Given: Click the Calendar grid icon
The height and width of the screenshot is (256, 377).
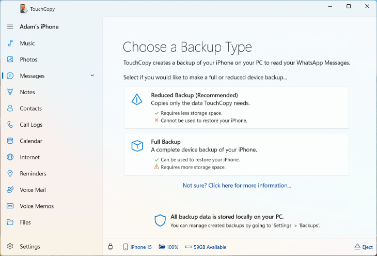Looking at the screenshot, I should click(x=10, y=141).
